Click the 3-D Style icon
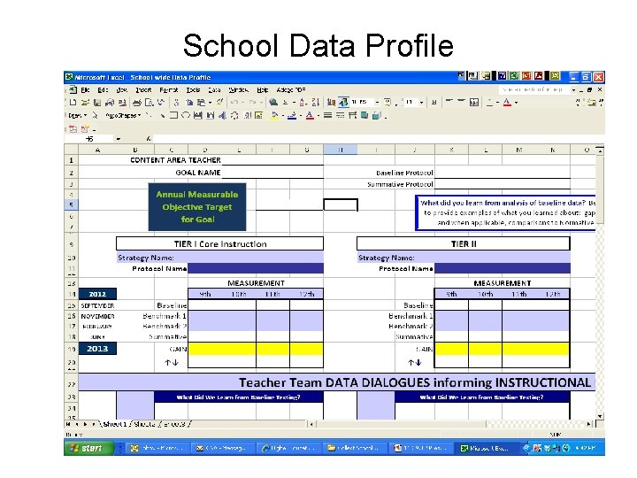This screenshot has width=637, height=478. (x=377, y=116)
